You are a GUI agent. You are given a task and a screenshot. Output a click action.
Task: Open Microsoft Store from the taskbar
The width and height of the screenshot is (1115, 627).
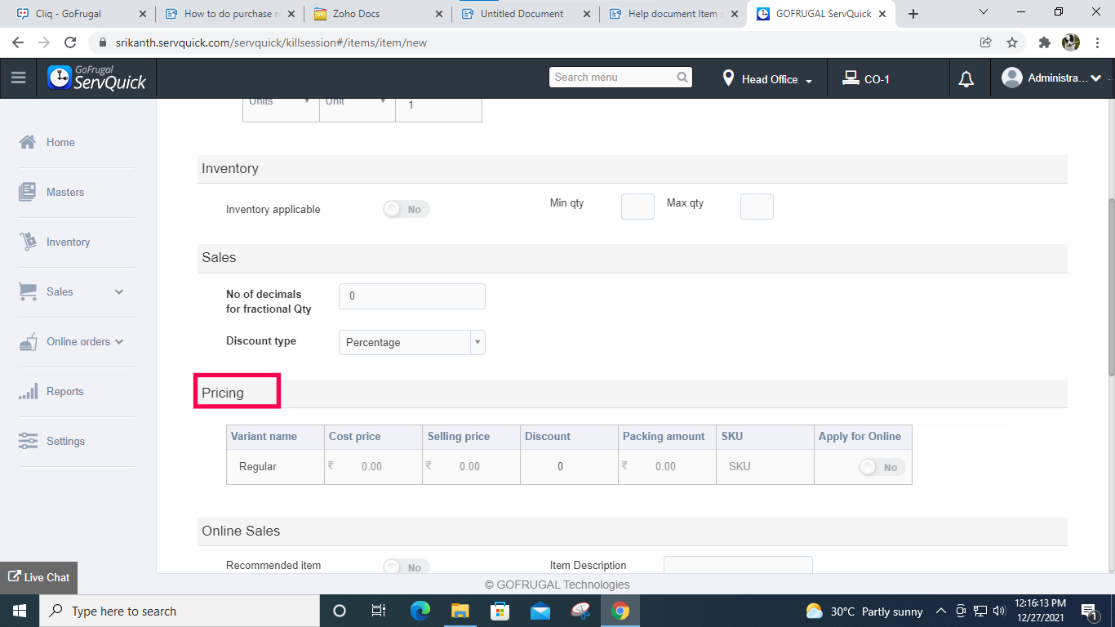pyautogui.click(x=500, y=611)
